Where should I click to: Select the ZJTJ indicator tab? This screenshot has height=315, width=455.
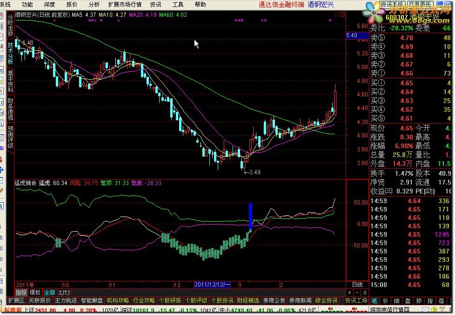pos(64,292)
